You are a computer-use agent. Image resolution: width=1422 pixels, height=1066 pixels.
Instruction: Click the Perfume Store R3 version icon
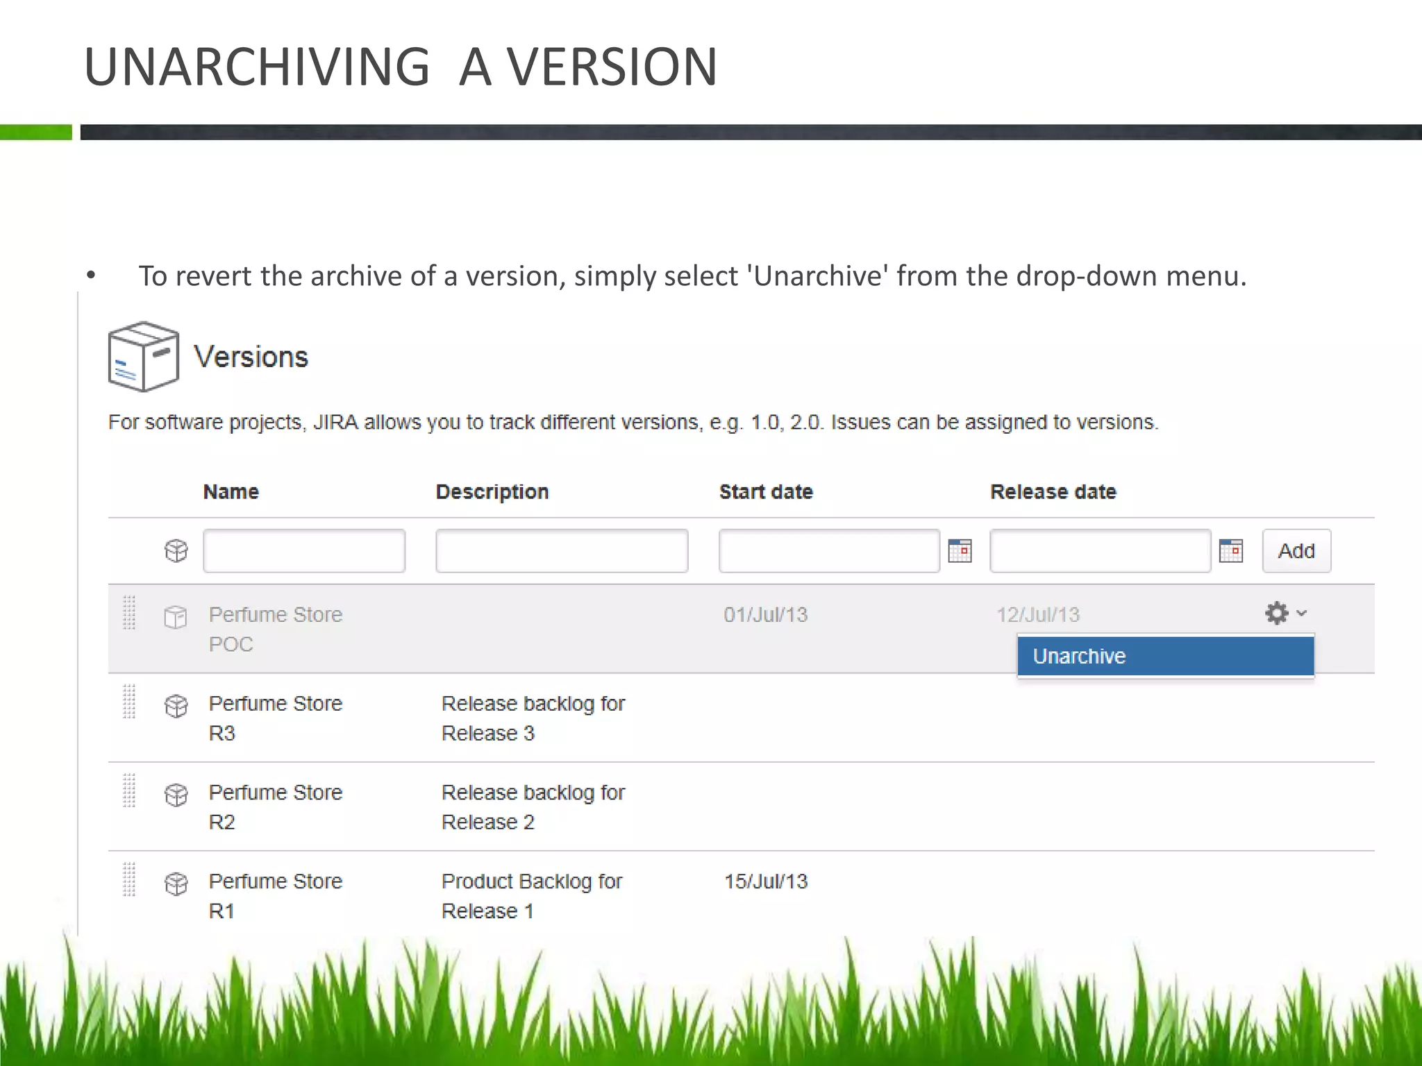pos(176,706)
